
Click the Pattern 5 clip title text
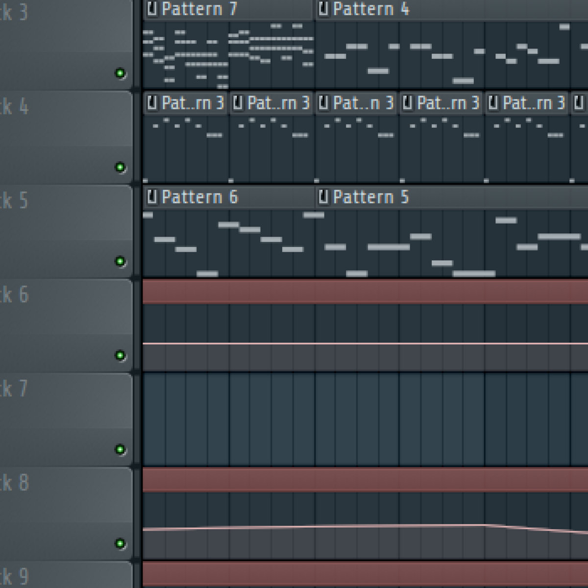(370, 197)
